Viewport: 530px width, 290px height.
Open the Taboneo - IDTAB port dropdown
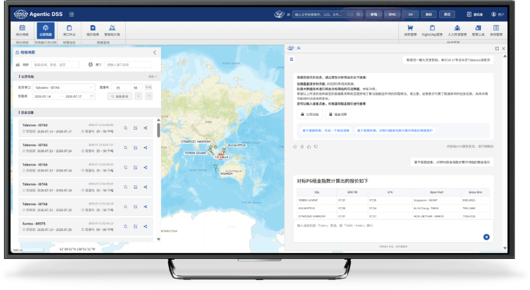pos(64,87)
